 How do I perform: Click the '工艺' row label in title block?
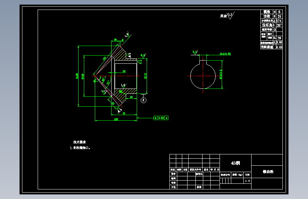[173, 187]
